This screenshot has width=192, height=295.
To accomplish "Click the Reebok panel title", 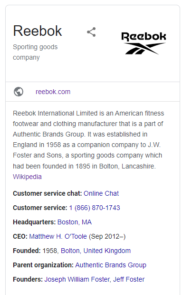I will [x=37, y=31].
